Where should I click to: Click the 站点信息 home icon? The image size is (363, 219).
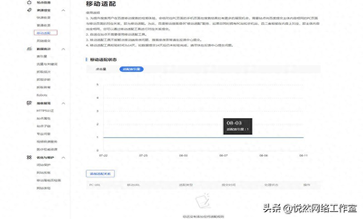29,2
